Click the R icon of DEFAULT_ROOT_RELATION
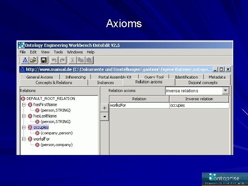The width and height of the screenshot is (248, 186). (23, 99)
